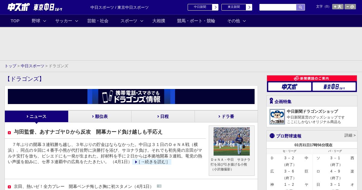
Task: Click score 日 3-1 オ
Action: [x=335, y=185]
